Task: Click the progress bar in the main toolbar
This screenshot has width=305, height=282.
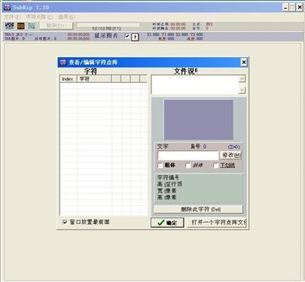Action: tap(108, 25)
